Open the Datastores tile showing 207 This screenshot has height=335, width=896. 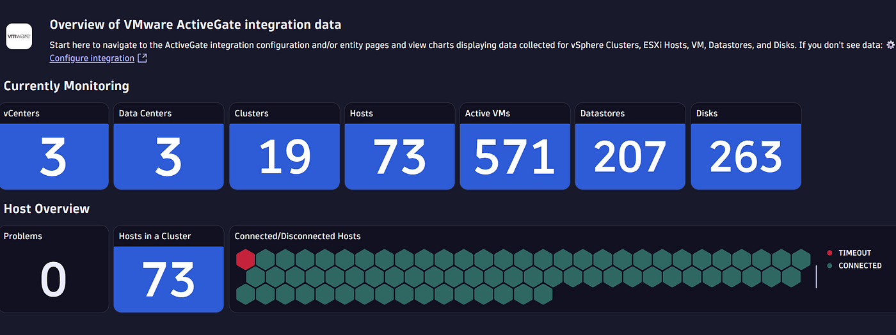pos(630,146)
